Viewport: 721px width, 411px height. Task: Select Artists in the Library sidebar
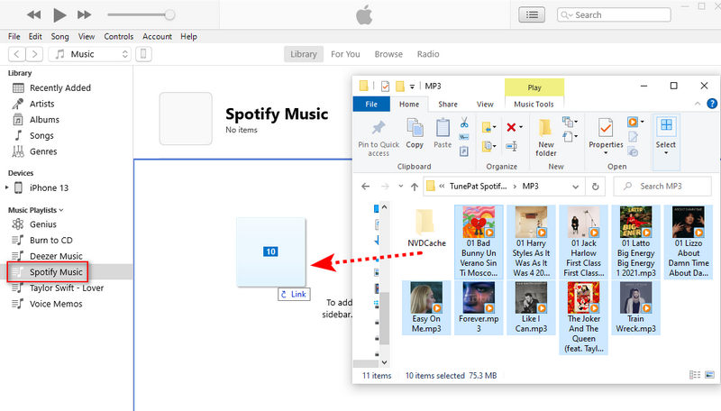click(x=41, y=104)
